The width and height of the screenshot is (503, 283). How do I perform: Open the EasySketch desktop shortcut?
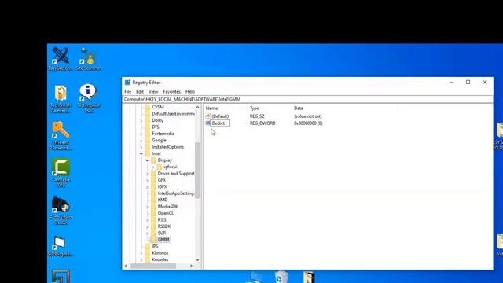(61, 58)
